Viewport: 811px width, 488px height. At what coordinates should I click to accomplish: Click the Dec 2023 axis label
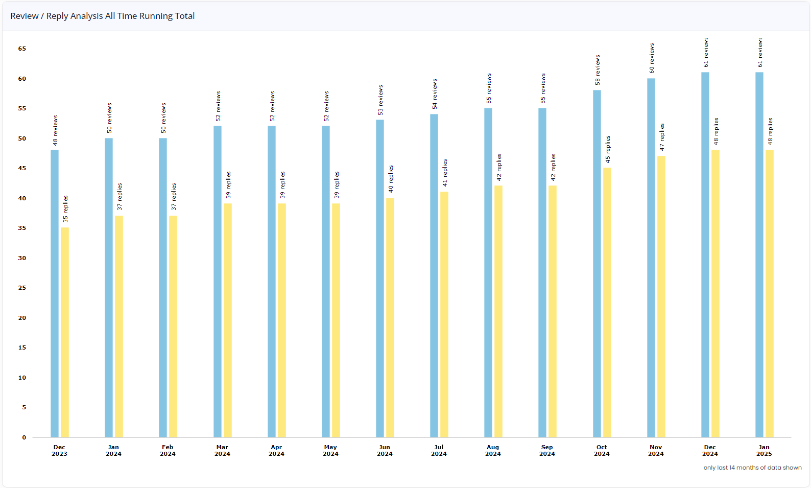click(59, 450)
